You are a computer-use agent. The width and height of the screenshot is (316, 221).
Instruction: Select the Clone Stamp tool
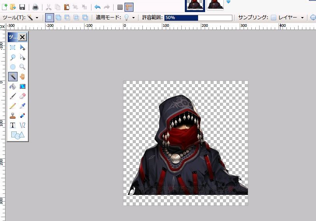point(13,116)
